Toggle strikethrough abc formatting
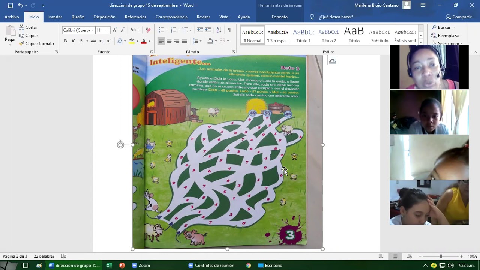The image size is (480, 270). (x=93, y=41)
